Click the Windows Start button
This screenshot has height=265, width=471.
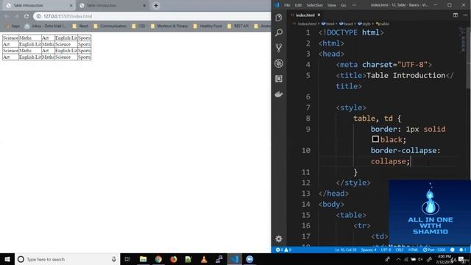tap(7, 259)
